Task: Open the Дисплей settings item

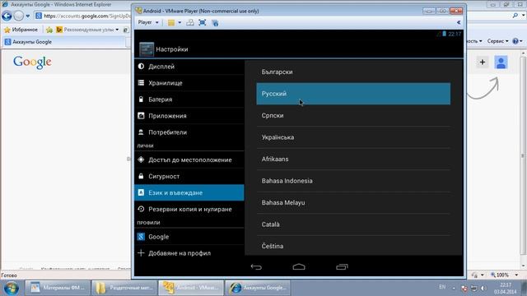Action: pos(189,67)
